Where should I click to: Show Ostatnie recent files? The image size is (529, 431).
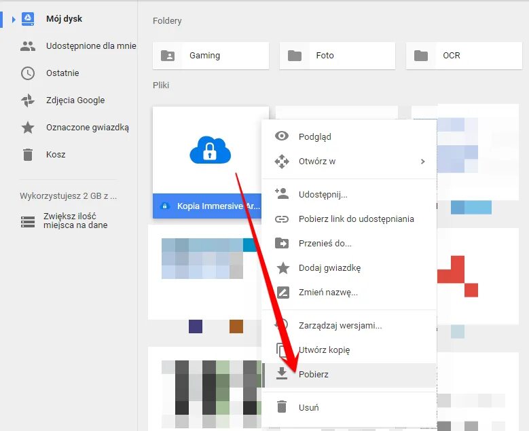(62, 73)
